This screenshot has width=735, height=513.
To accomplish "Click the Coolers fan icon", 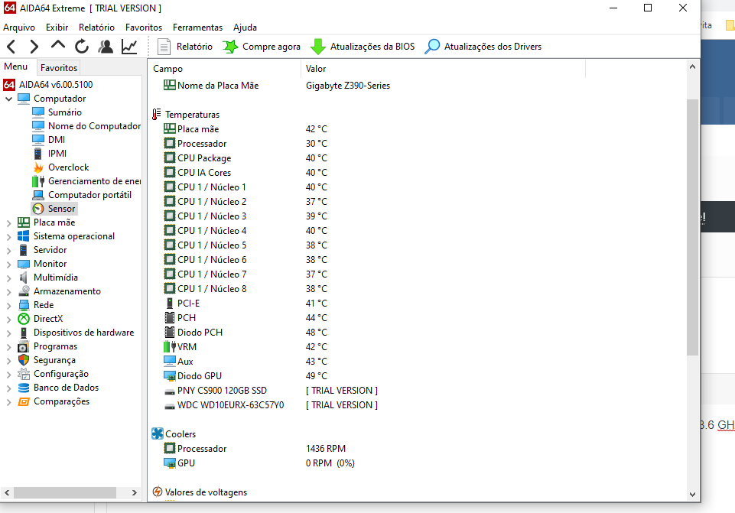I will [x=158, y=433].
